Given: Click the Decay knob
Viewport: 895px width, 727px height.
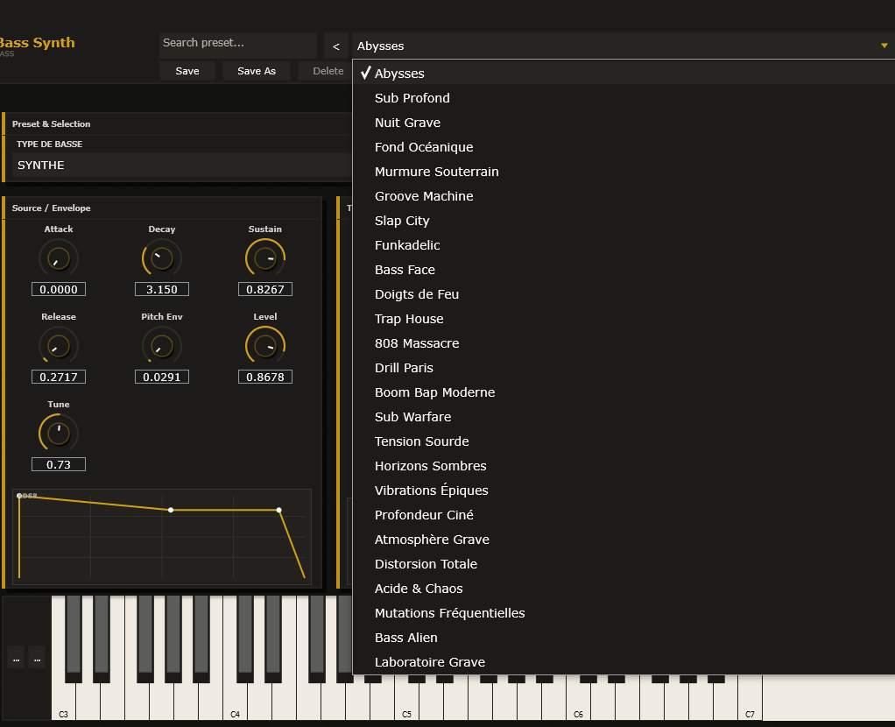Looking at the screenshot, I should tap(162, 258).
